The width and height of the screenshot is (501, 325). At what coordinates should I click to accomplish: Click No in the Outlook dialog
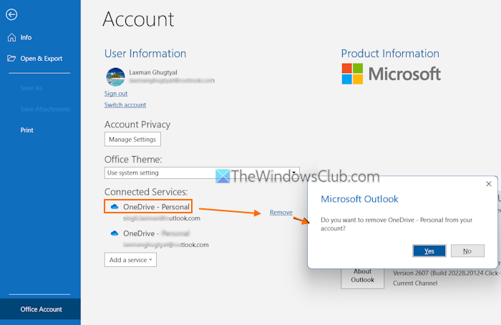click(x=467, y=251)
